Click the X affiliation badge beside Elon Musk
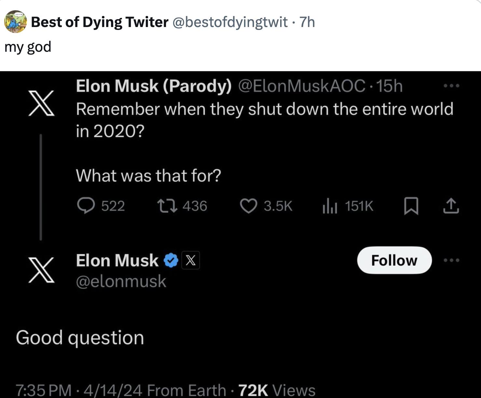Image resolution: width=481 pixels, height=398 pixels. coord(190,260)
